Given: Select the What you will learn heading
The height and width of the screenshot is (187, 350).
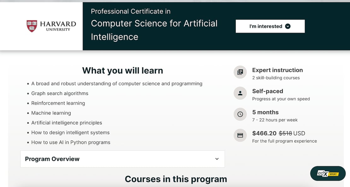Looking at the screenshot, I should 122,71.
